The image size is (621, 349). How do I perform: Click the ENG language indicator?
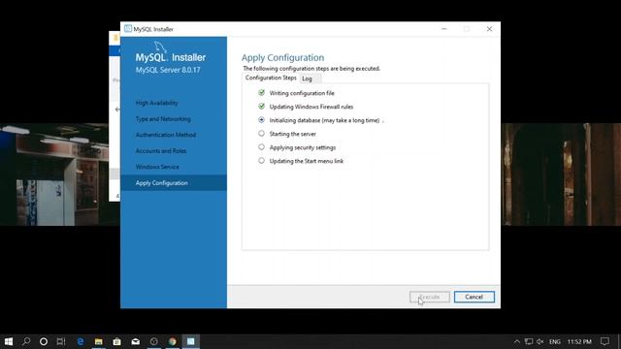554,342
